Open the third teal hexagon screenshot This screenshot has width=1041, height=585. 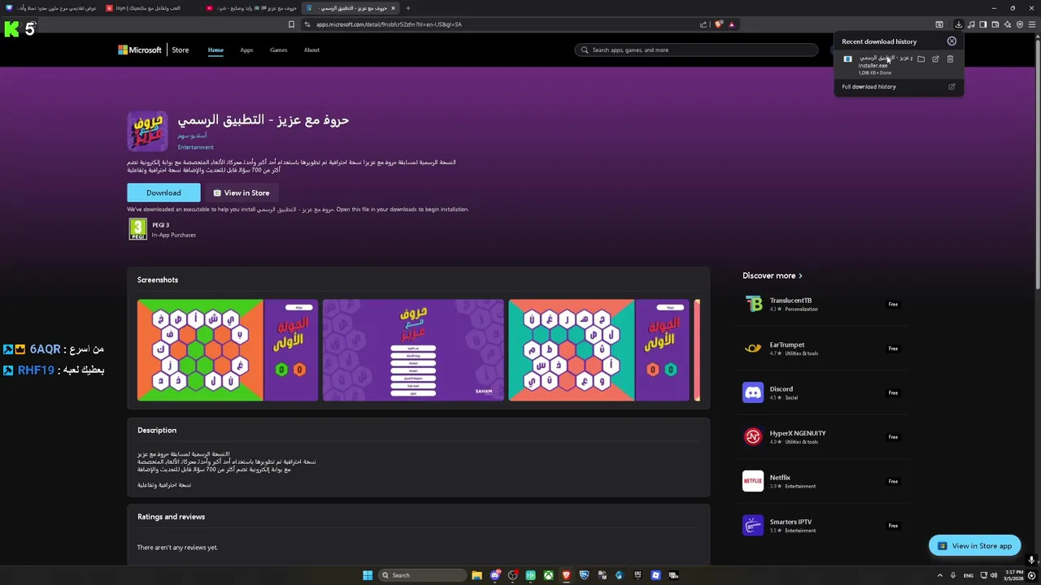coord(599,350)
